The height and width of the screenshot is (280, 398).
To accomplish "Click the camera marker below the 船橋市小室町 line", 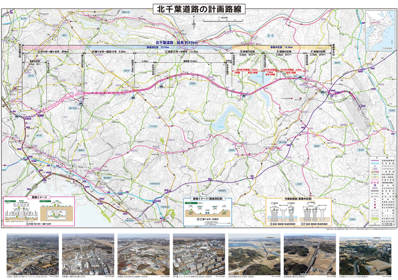I will pos(133,97).
